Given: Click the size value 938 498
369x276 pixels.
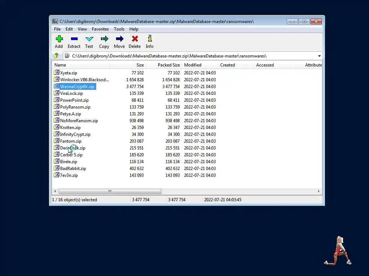Looking at the screenshot, I should tap(137, 121).
